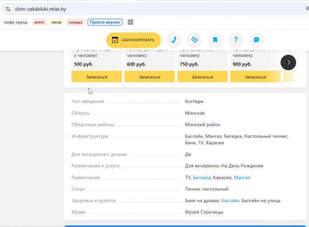Open the кофе саунд tab group

tap(16, 22)
